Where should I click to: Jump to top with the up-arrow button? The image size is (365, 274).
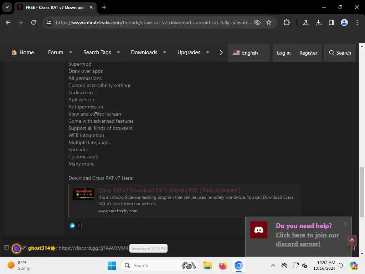(352, 240)
